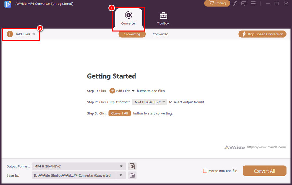Show the Converting list
The image size is (292, 185).
(x=132, y=34)
